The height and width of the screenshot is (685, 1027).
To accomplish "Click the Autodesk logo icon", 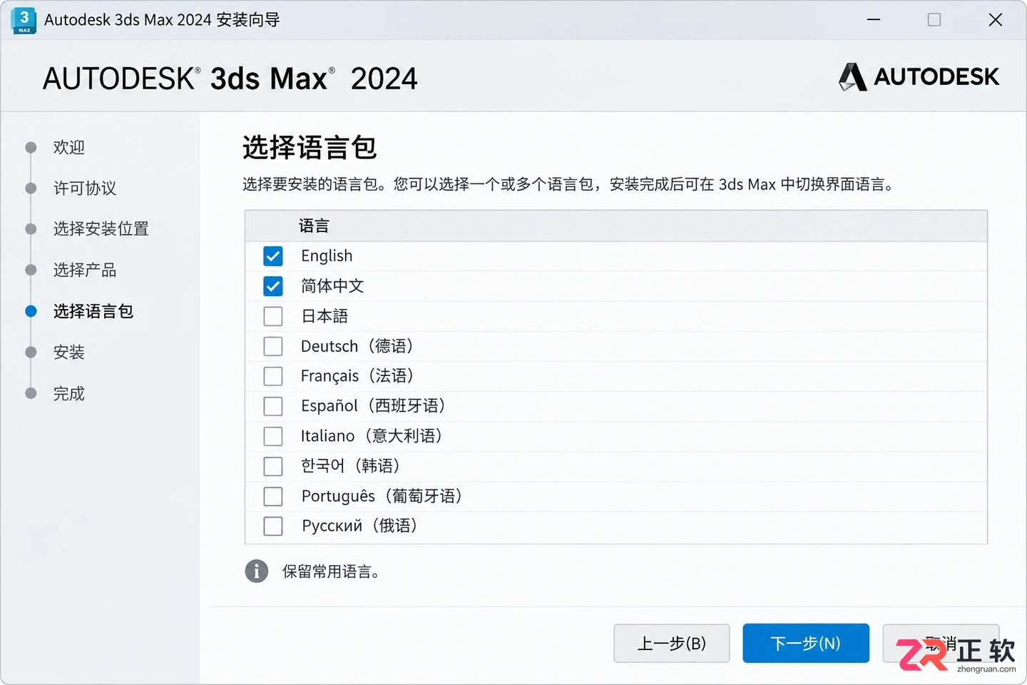I will point(852,77).
